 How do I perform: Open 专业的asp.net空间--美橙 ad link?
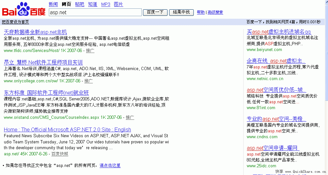point(276,119)
